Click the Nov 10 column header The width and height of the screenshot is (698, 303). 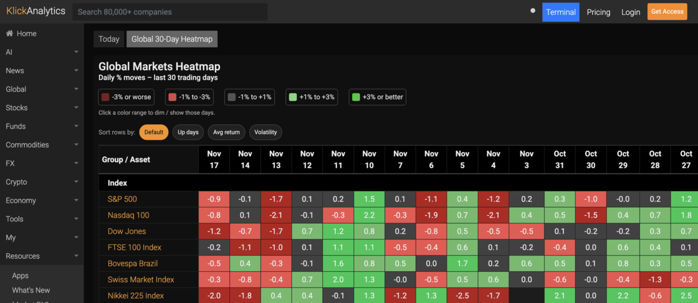(370, 160)
